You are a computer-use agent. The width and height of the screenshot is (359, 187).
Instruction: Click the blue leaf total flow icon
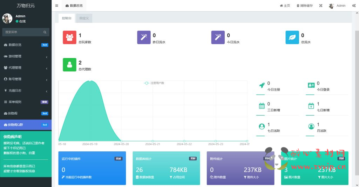click(x=292, y=37)
